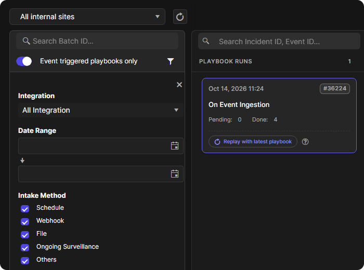
Task: Click the Done: 4 count
Action: coord(265,119)
